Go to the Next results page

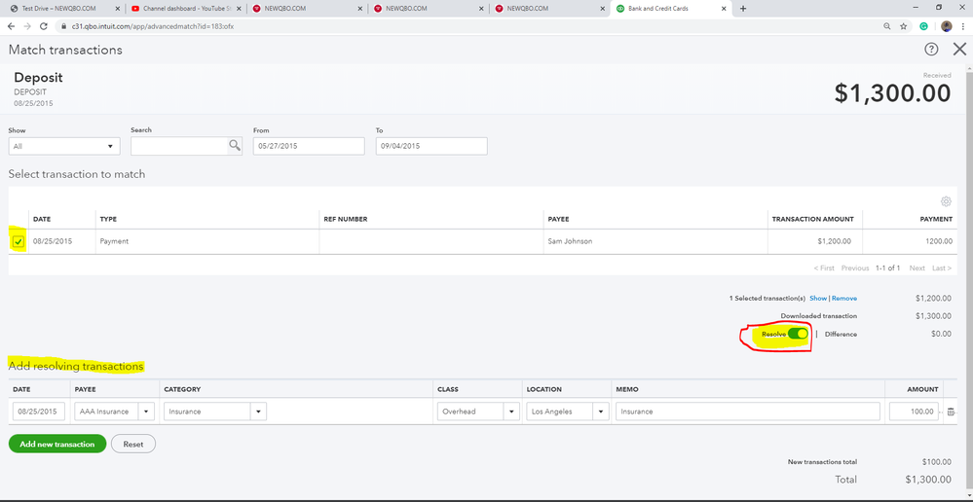(917, 269)
